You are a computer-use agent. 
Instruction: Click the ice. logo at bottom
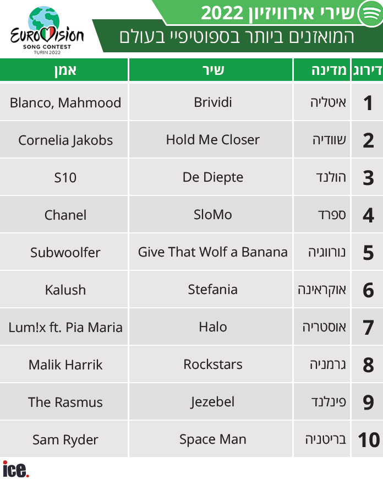(15, 469)
